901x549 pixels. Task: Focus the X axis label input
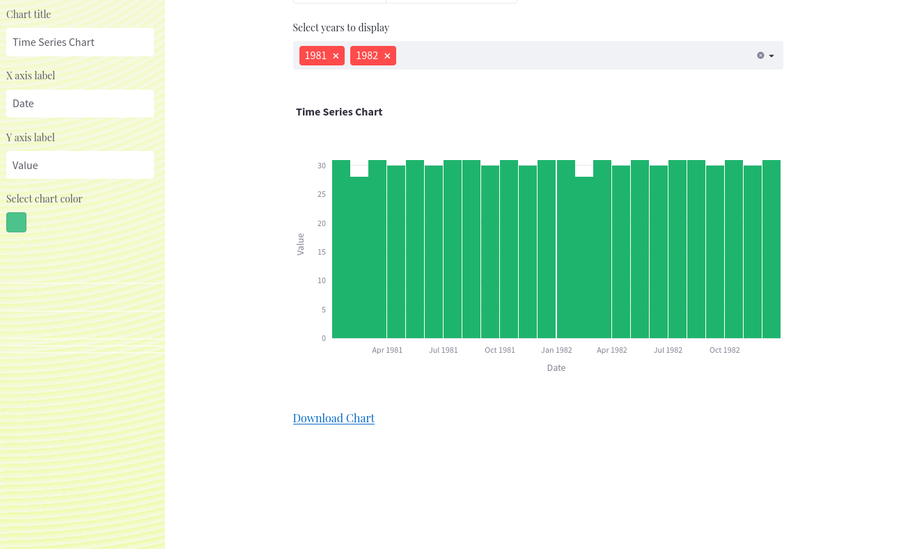click(x=79, y=104)
